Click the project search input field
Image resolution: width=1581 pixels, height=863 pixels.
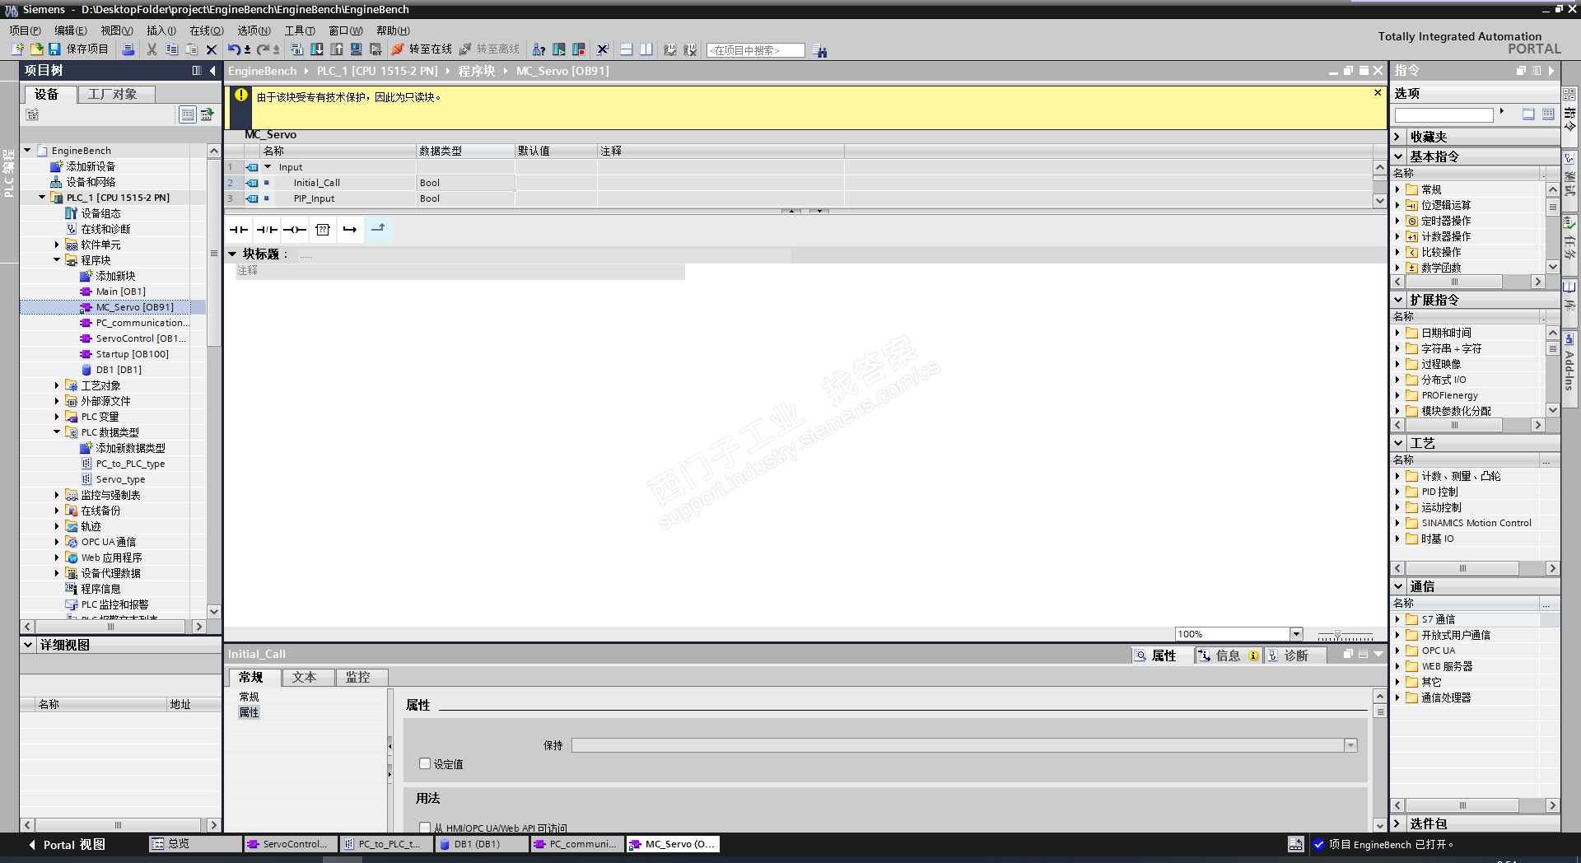point(755,50)
